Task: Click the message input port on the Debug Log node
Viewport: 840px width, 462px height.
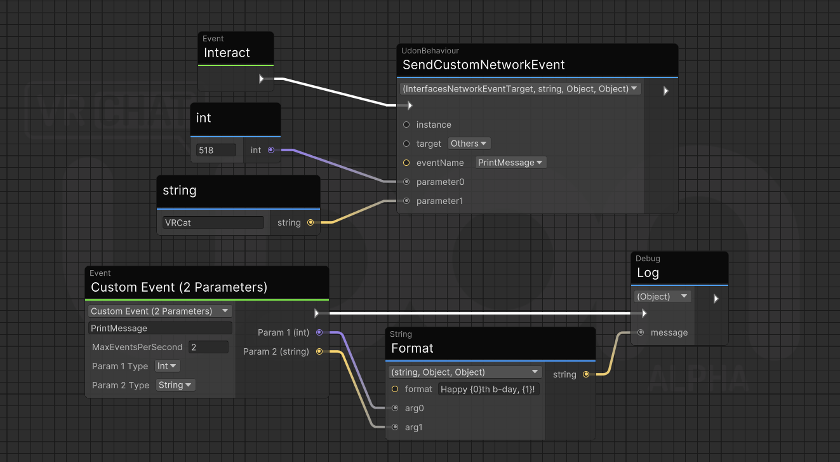Action: coord(641,332)
